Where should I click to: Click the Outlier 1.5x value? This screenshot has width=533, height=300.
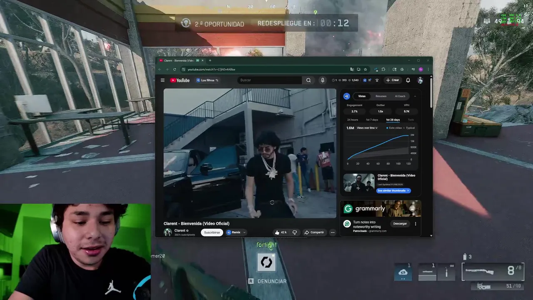point(381,112)
